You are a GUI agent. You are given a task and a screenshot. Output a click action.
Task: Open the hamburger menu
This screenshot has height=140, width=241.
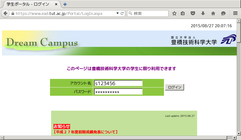tap(235, 13)
